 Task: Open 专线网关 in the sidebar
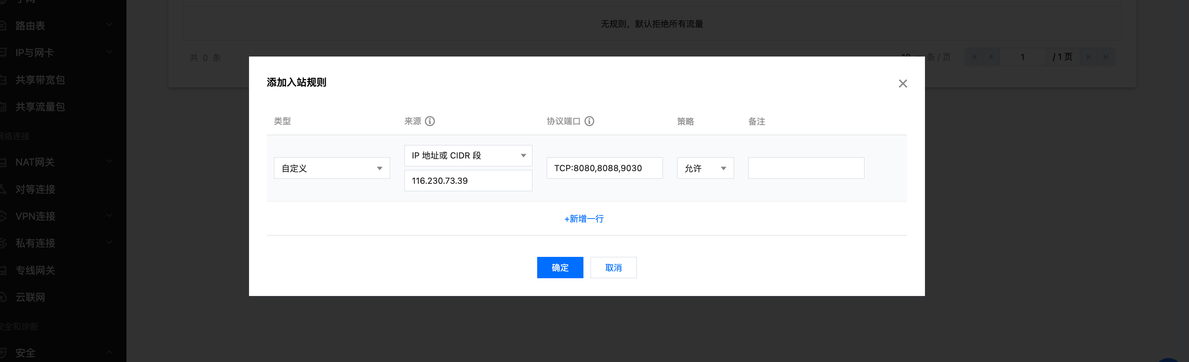36,270
